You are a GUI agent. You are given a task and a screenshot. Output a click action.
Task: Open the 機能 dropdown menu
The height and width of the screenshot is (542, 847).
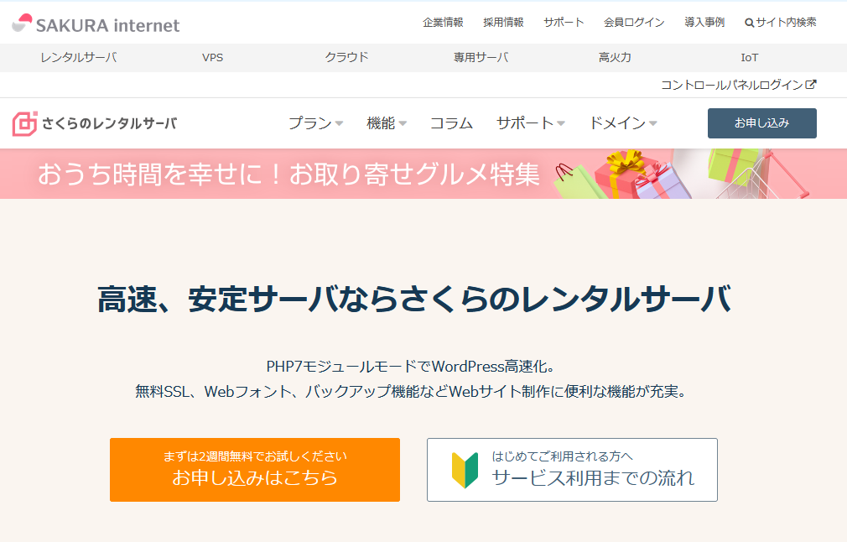click(x=386, y=123)
